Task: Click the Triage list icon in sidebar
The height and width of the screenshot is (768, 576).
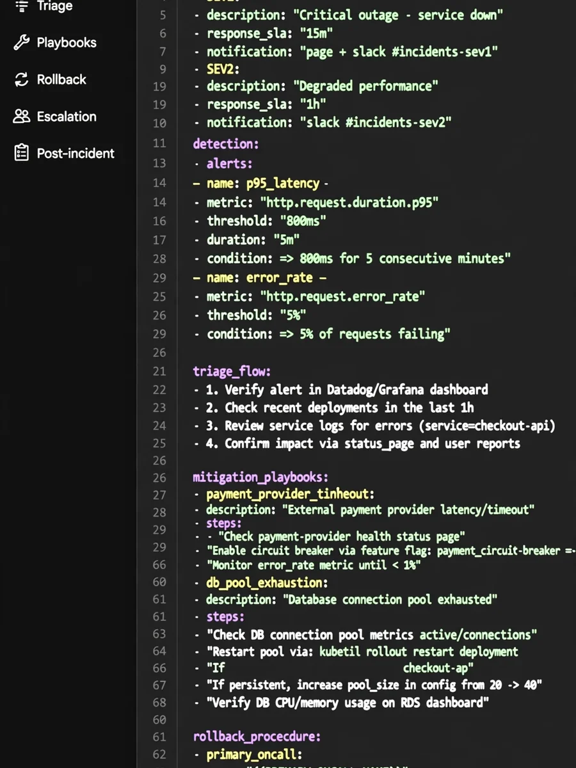Action: 22,6
